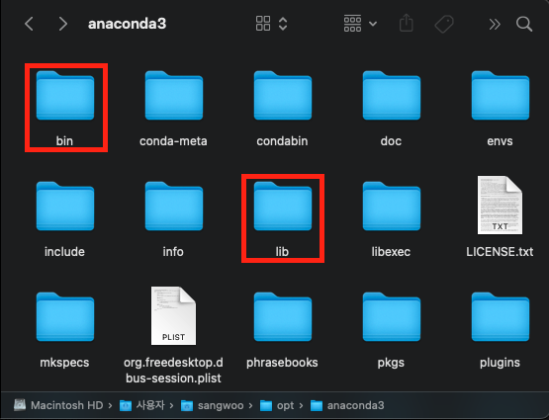549x420 pixels.
Task: Click the 'bin' file name label
Action: pos(64,141)
